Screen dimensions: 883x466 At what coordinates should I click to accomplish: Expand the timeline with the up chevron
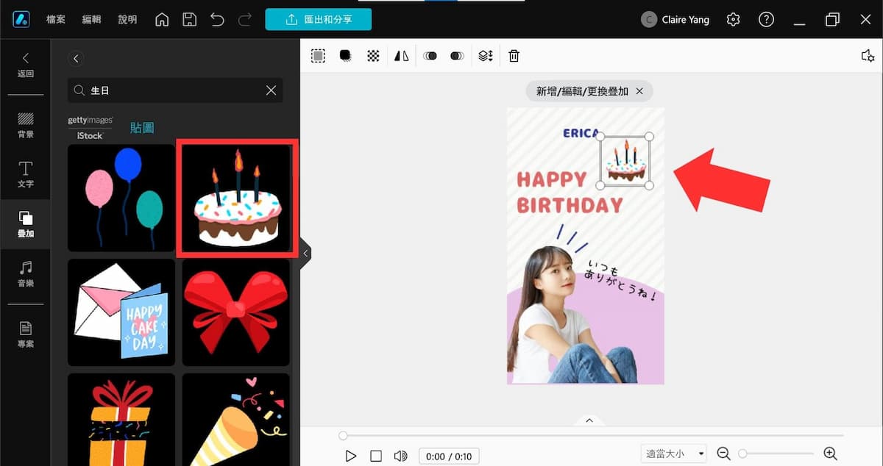click(589, 420)
